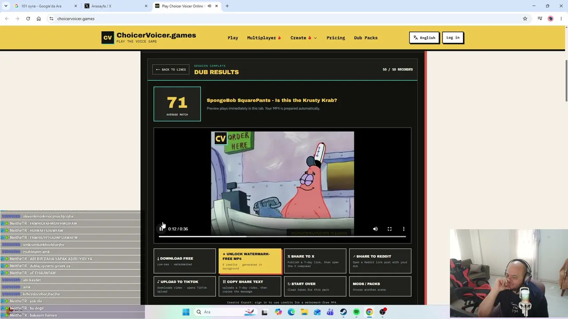Mute the Choicer Voicer tab audio icon
568x319 pixels.
point(209,6)
